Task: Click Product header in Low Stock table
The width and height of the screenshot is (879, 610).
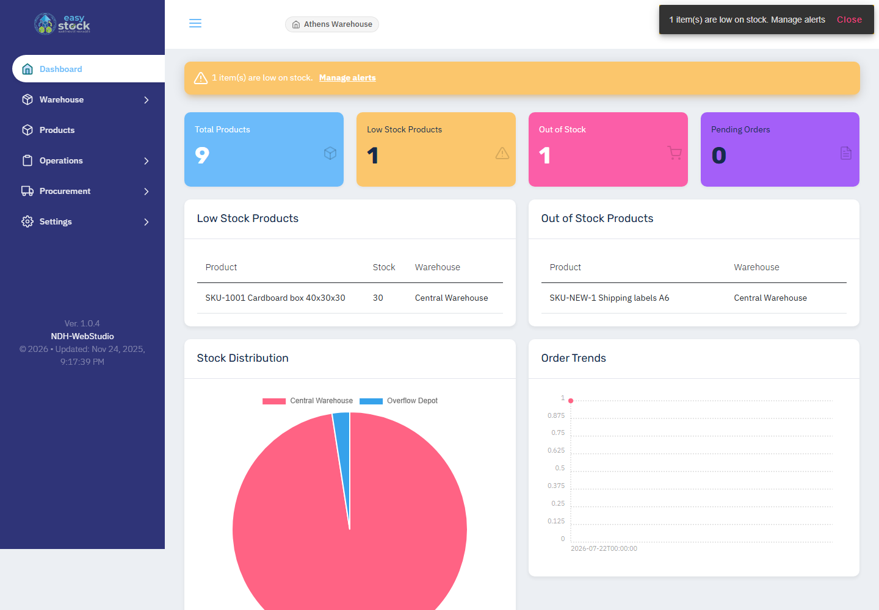Action: click(x=221, y=267)
